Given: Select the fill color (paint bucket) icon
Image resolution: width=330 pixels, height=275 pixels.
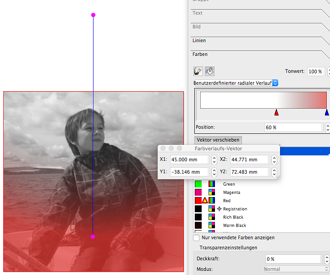Looking at the screenshot, I should coord(209,71).
